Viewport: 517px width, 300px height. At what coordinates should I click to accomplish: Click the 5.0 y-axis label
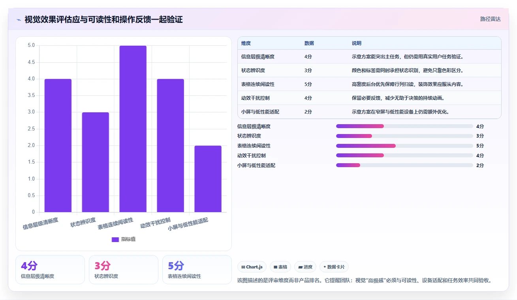click(x=31, y=45)
